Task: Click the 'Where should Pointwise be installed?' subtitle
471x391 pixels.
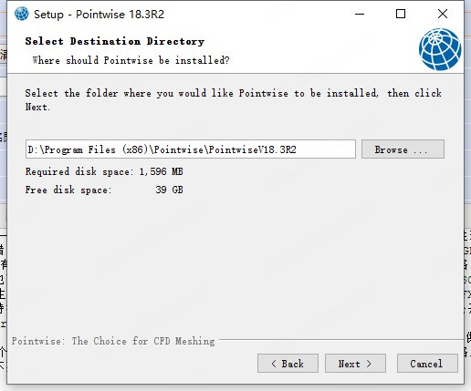Action: (131, 60)
